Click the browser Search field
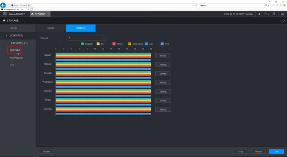Screen dimensions: 287x157 click(x=232, y=5)
